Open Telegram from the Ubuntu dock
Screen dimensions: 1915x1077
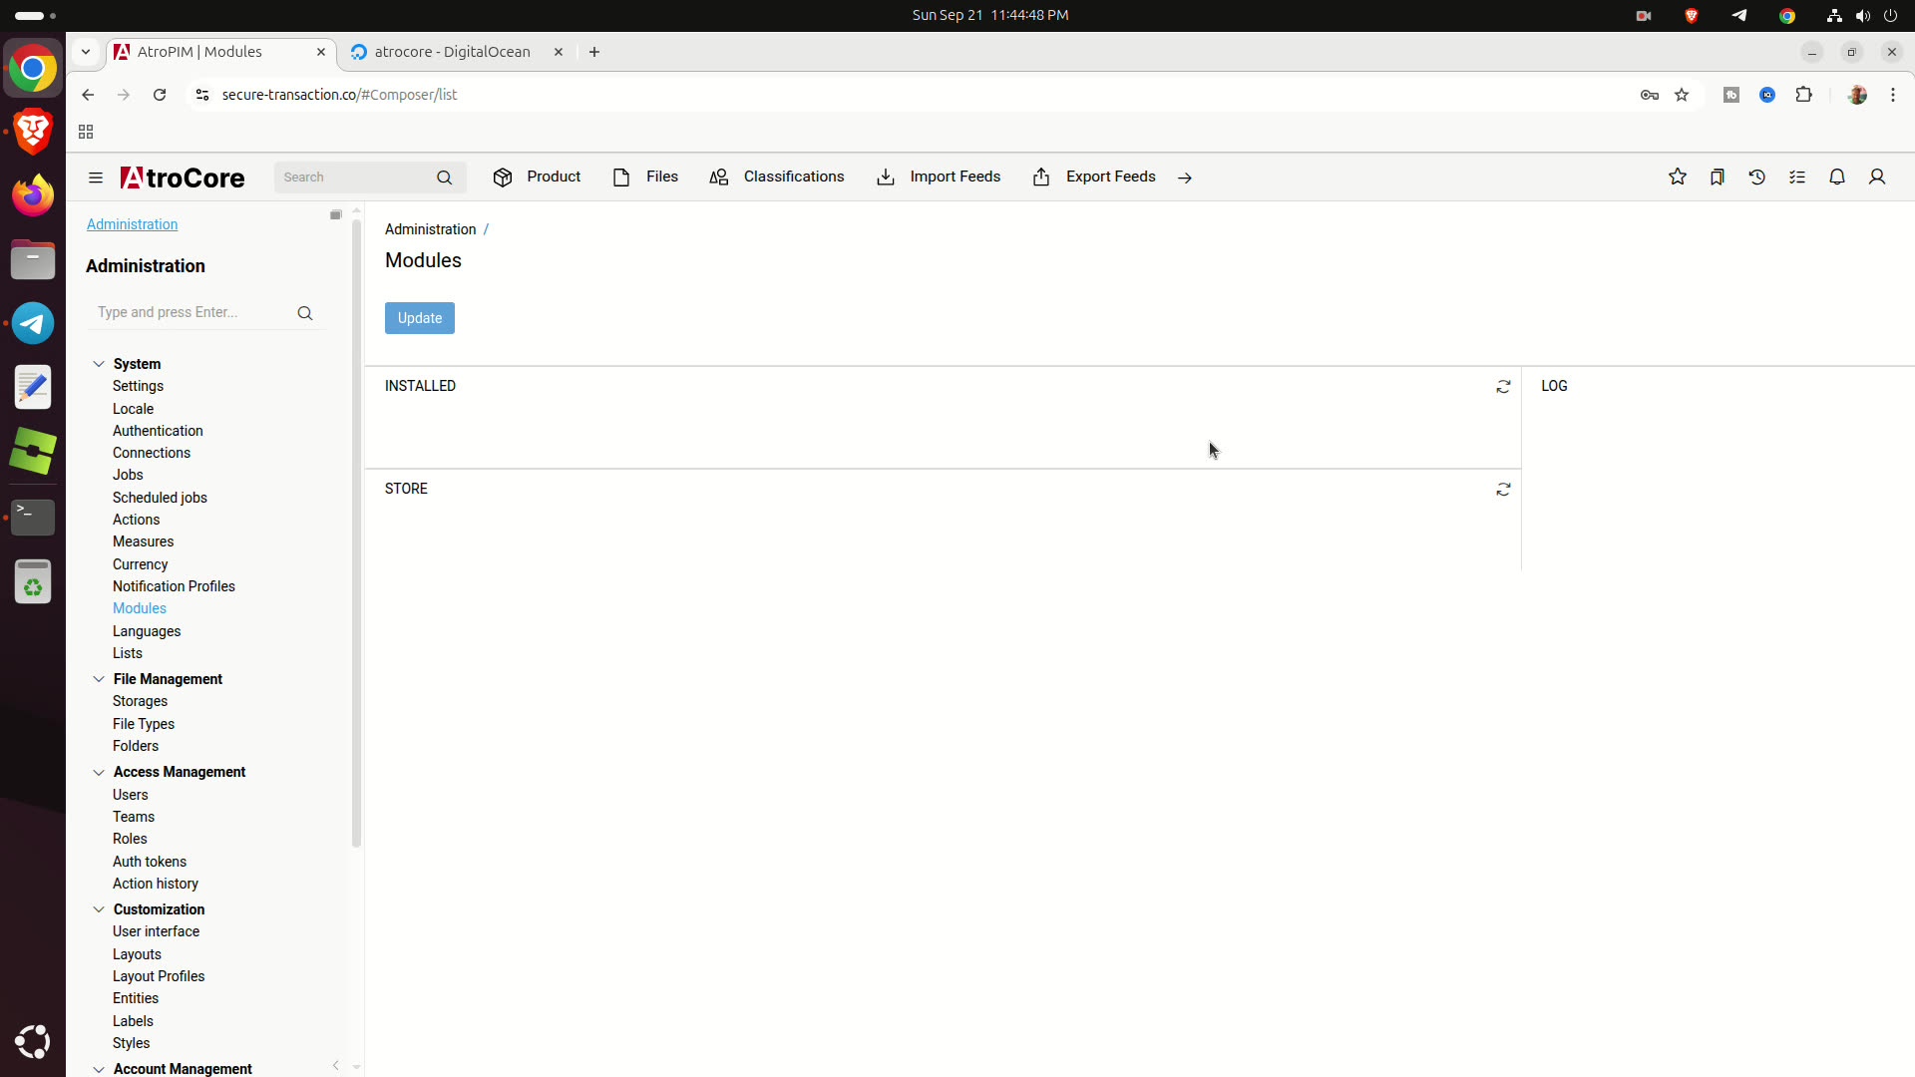(33, 323)
